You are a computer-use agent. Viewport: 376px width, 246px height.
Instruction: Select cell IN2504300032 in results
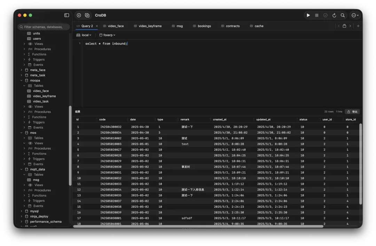(x=111, y=127)
